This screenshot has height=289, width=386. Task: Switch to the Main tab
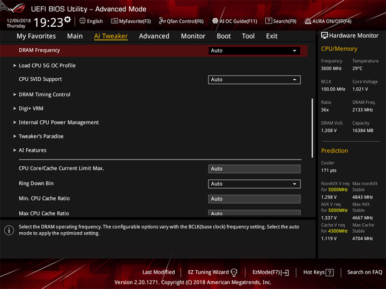click(75, 36)
